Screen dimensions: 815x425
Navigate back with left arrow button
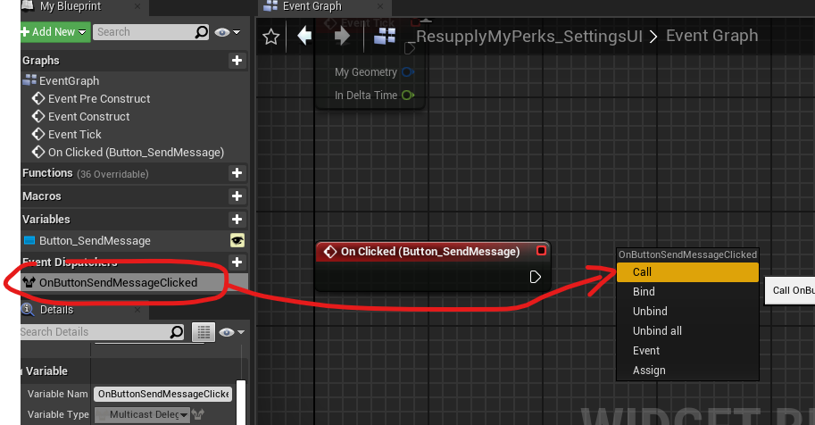304,36
